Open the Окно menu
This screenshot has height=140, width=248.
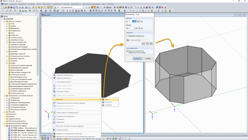click(x=104, y=4)
